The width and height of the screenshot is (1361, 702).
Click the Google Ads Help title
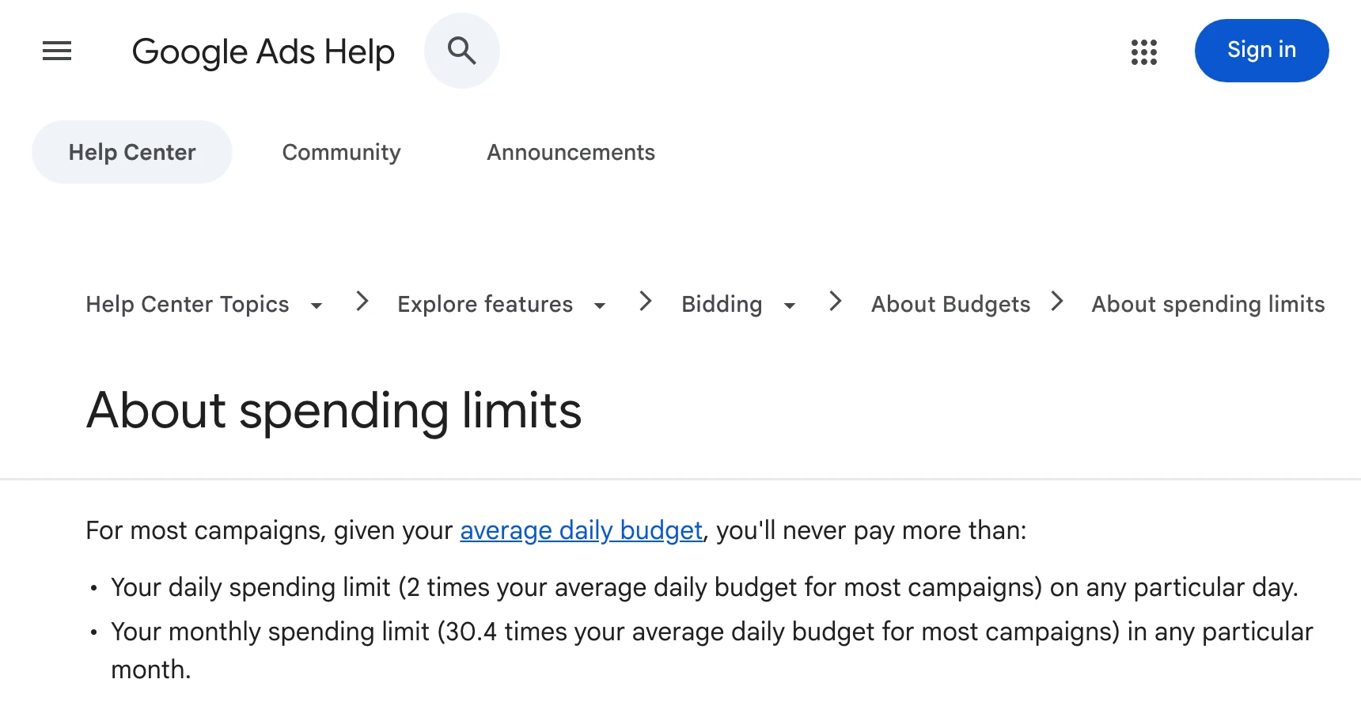pos(263,52)
